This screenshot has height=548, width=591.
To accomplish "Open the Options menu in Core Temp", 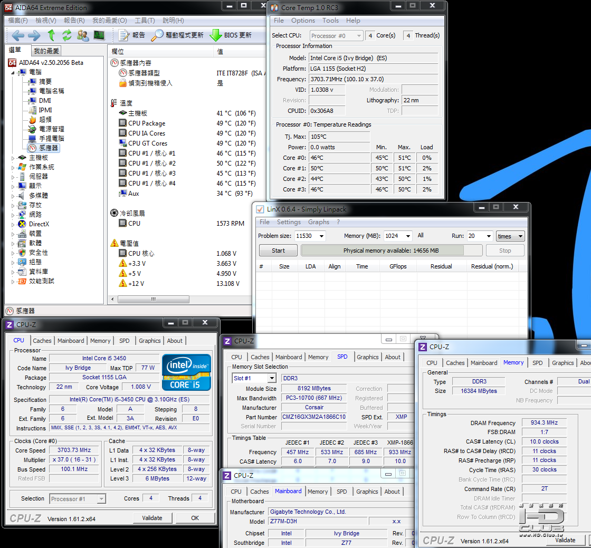I will pyautogui.click(x=303, y=21).
